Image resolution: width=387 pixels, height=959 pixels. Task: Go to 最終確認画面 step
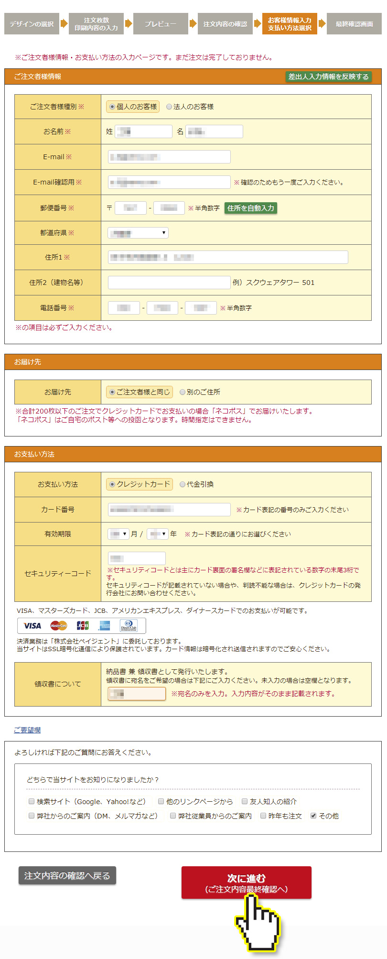[x=354, y=24]
